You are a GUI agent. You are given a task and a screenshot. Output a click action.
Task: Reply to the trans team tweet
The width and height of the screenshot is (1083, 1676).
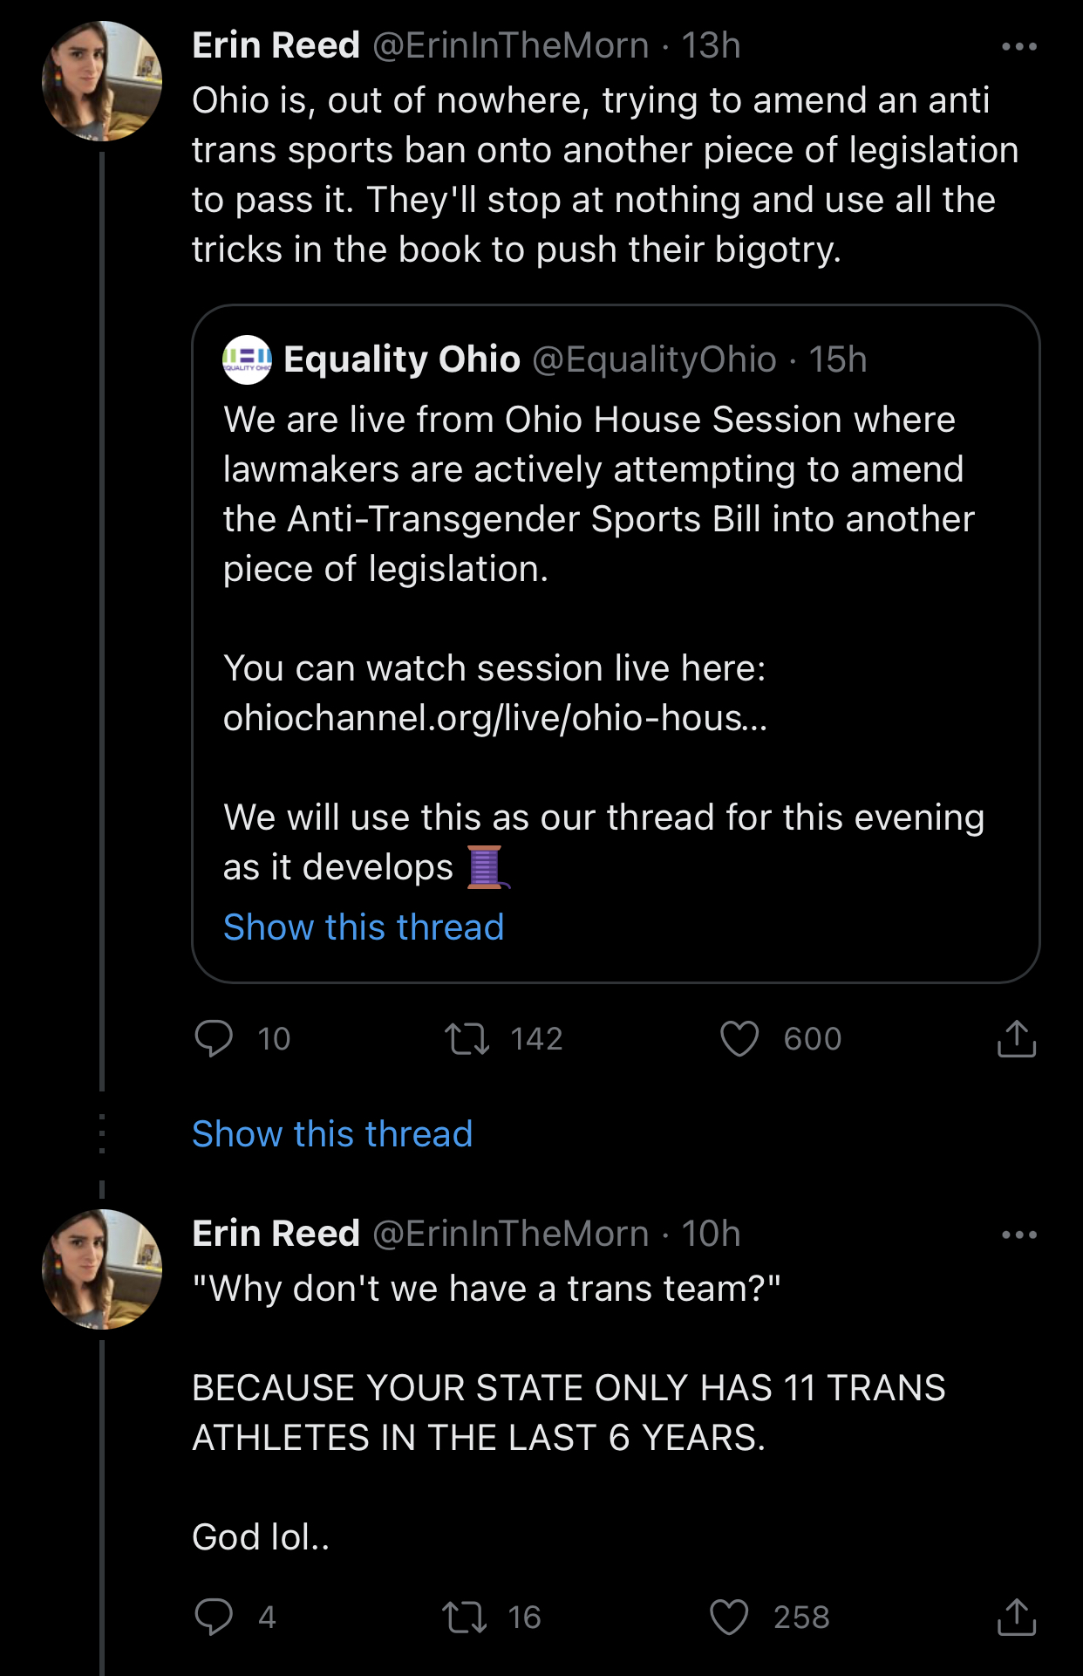coord(214,1617)
